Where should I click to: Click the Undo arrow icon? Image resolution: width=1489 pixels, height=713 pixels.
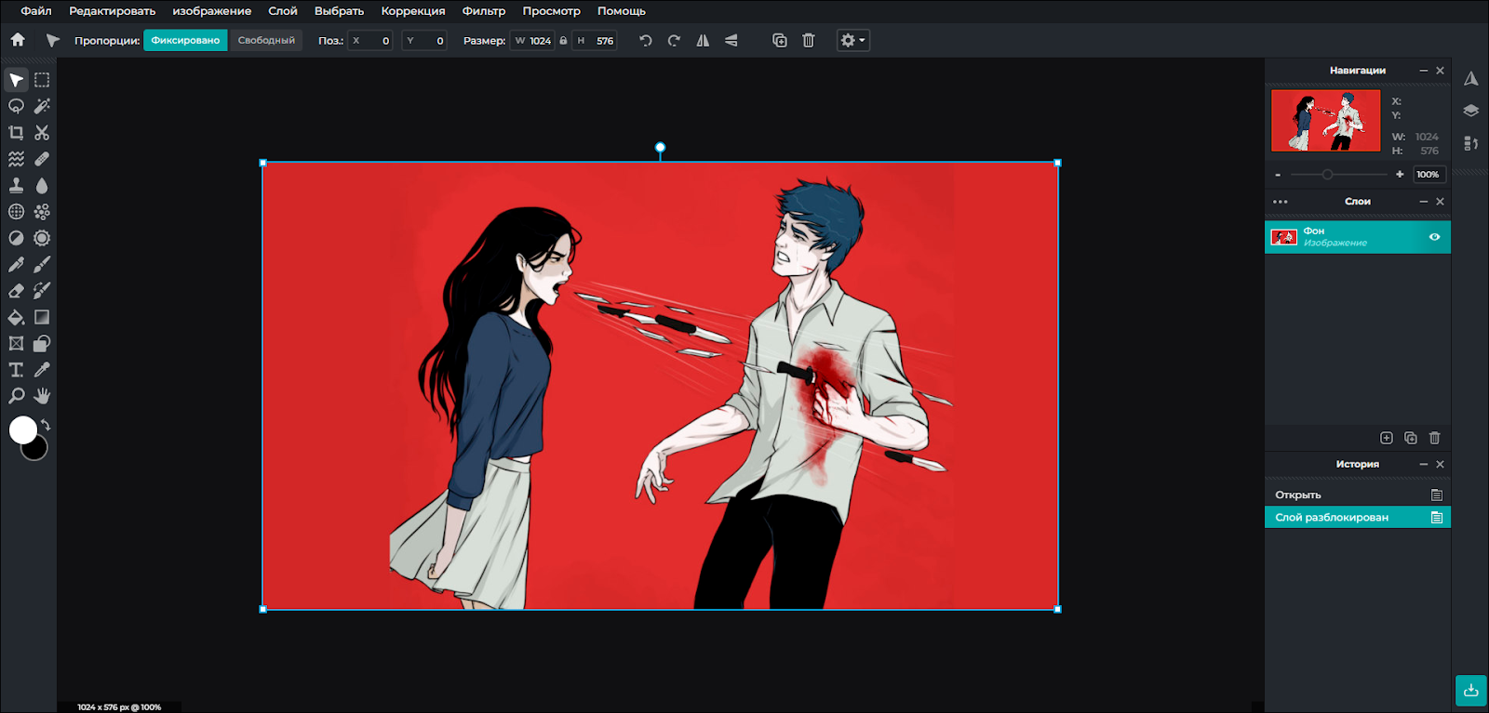coord(646,40)
